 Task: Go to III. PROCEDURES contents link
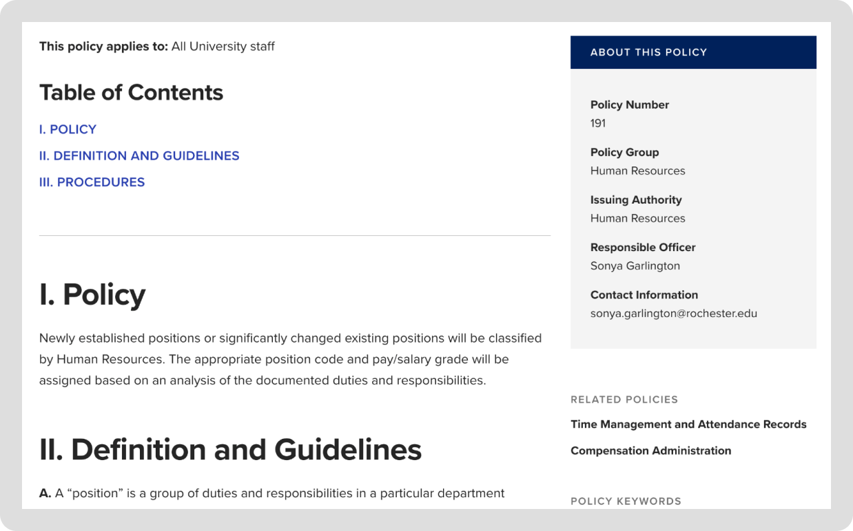[x=92, y=182]
